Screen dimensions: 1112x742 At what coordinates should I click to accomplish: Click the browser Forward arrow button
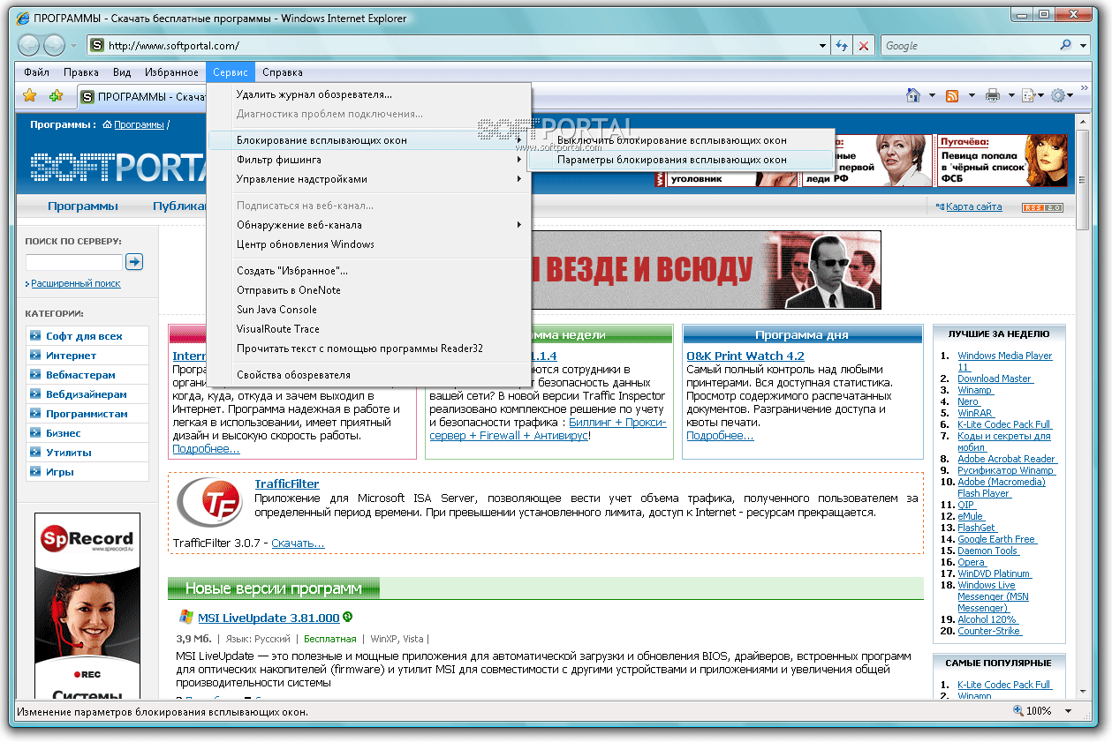click(x=54, y=45)
